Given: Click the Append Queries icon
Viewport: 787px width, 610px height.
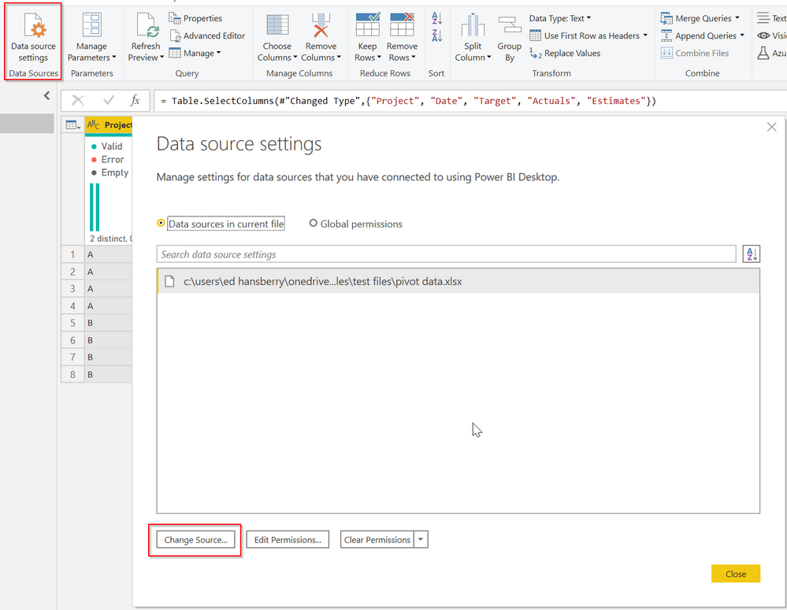Looking at the screenshot, I should [x=666, y=35].
